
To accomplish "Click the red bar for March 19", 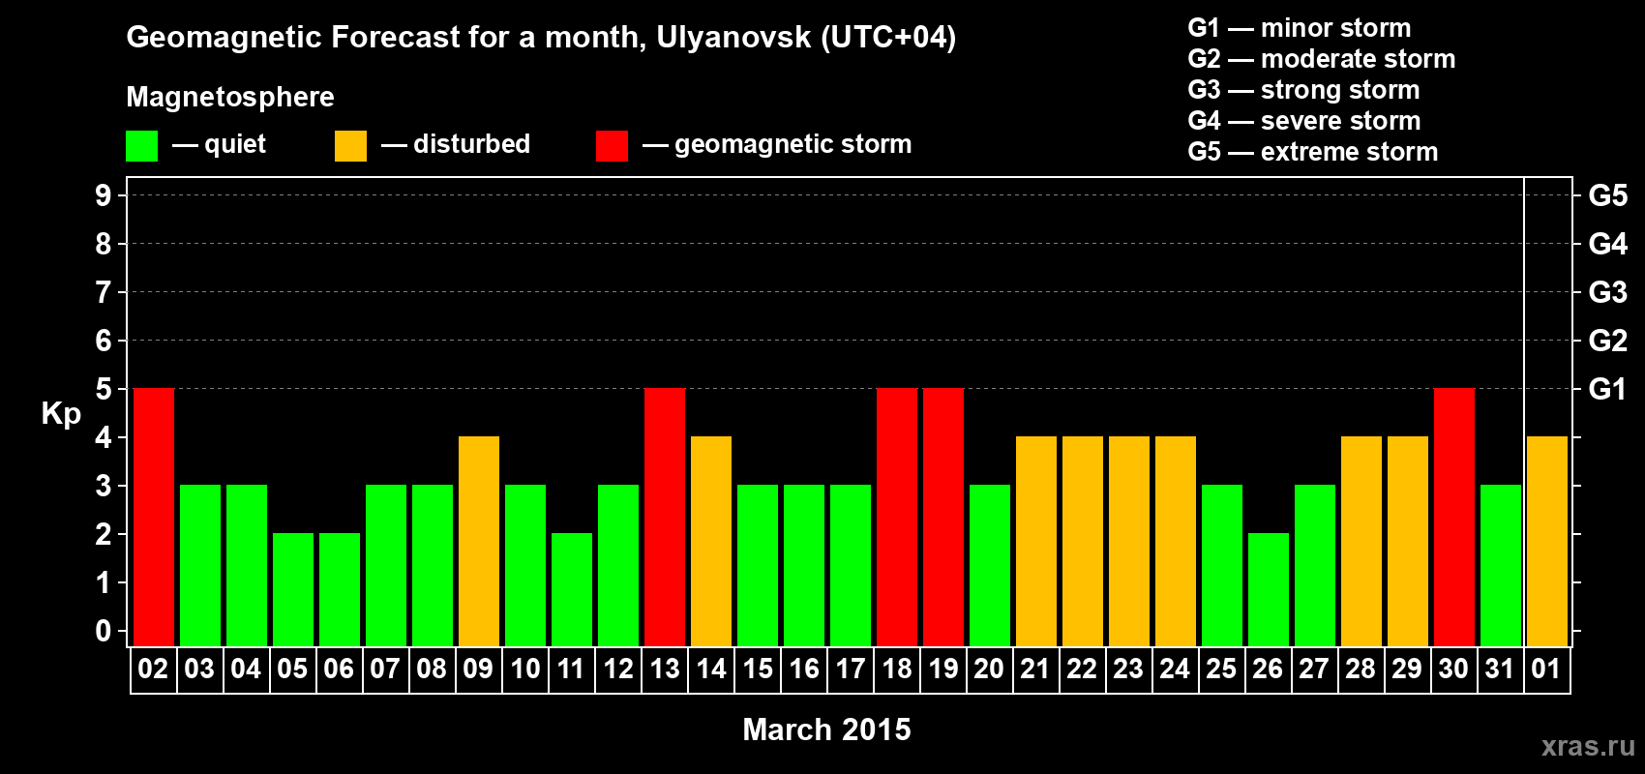I will [x=943, y=518].
